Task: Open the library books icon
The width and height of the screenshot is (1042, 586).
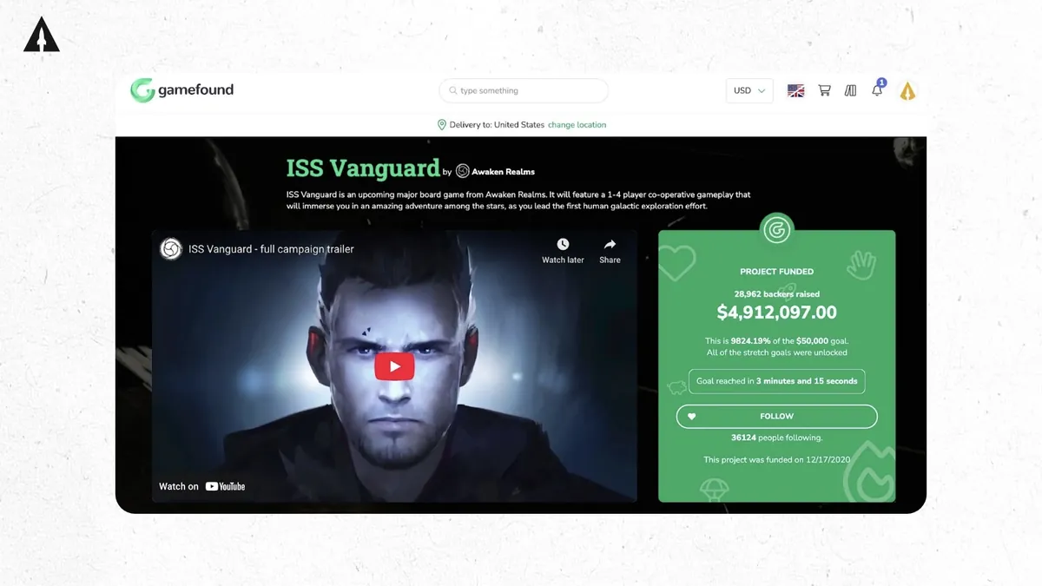Action: click(850, 90)
